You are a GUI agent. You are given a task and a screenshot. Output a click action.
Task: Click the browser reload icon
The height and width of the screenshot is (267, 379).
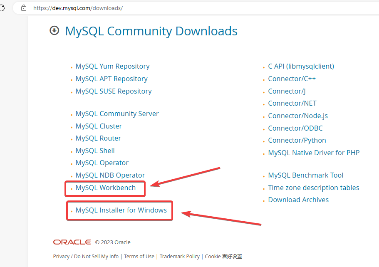point(2,8)
